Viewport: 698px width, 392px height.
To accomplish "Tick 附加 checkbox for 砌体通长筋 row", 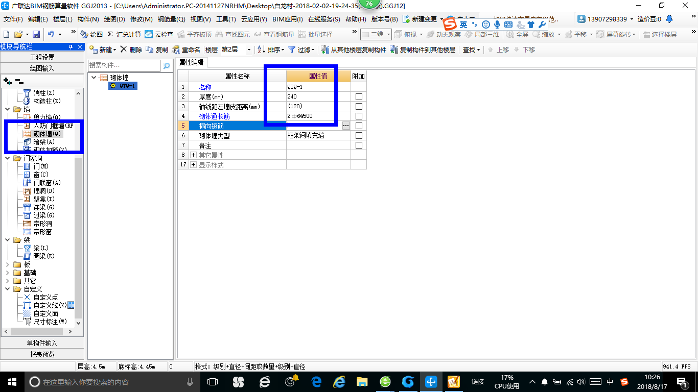I will click(359, 116).
